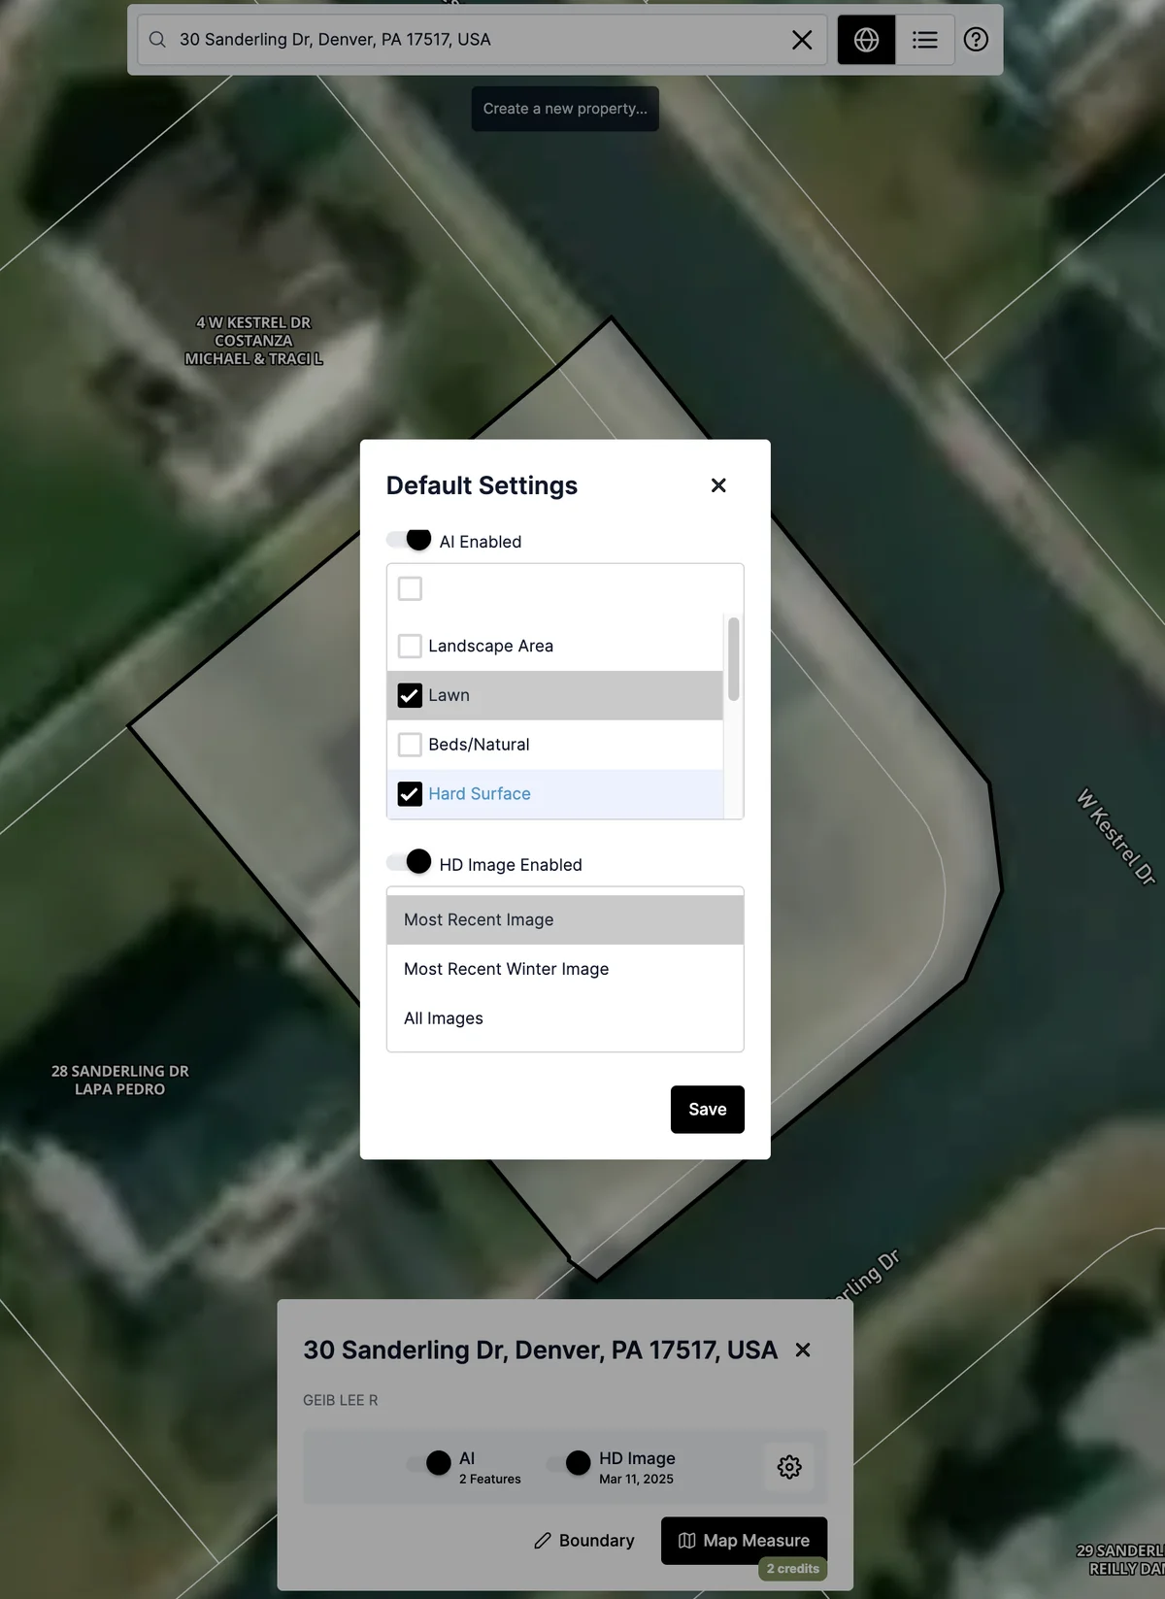Select All Images option

pyautogui.click(x=565, y=1018)
